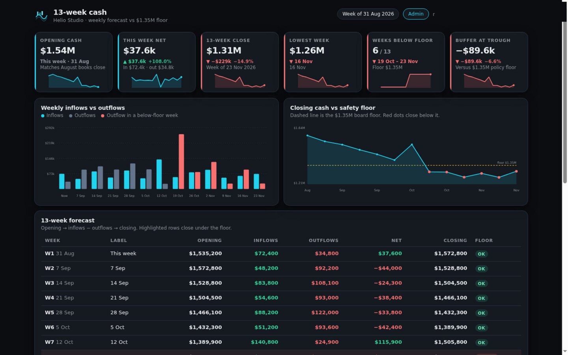Click the vertical page scrollbar thumb

[x=565, y=102]
